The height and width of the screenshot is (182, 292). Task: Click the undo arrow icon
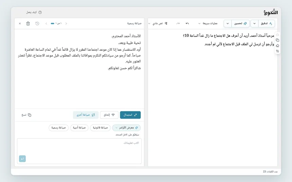[x=187, y=23]
